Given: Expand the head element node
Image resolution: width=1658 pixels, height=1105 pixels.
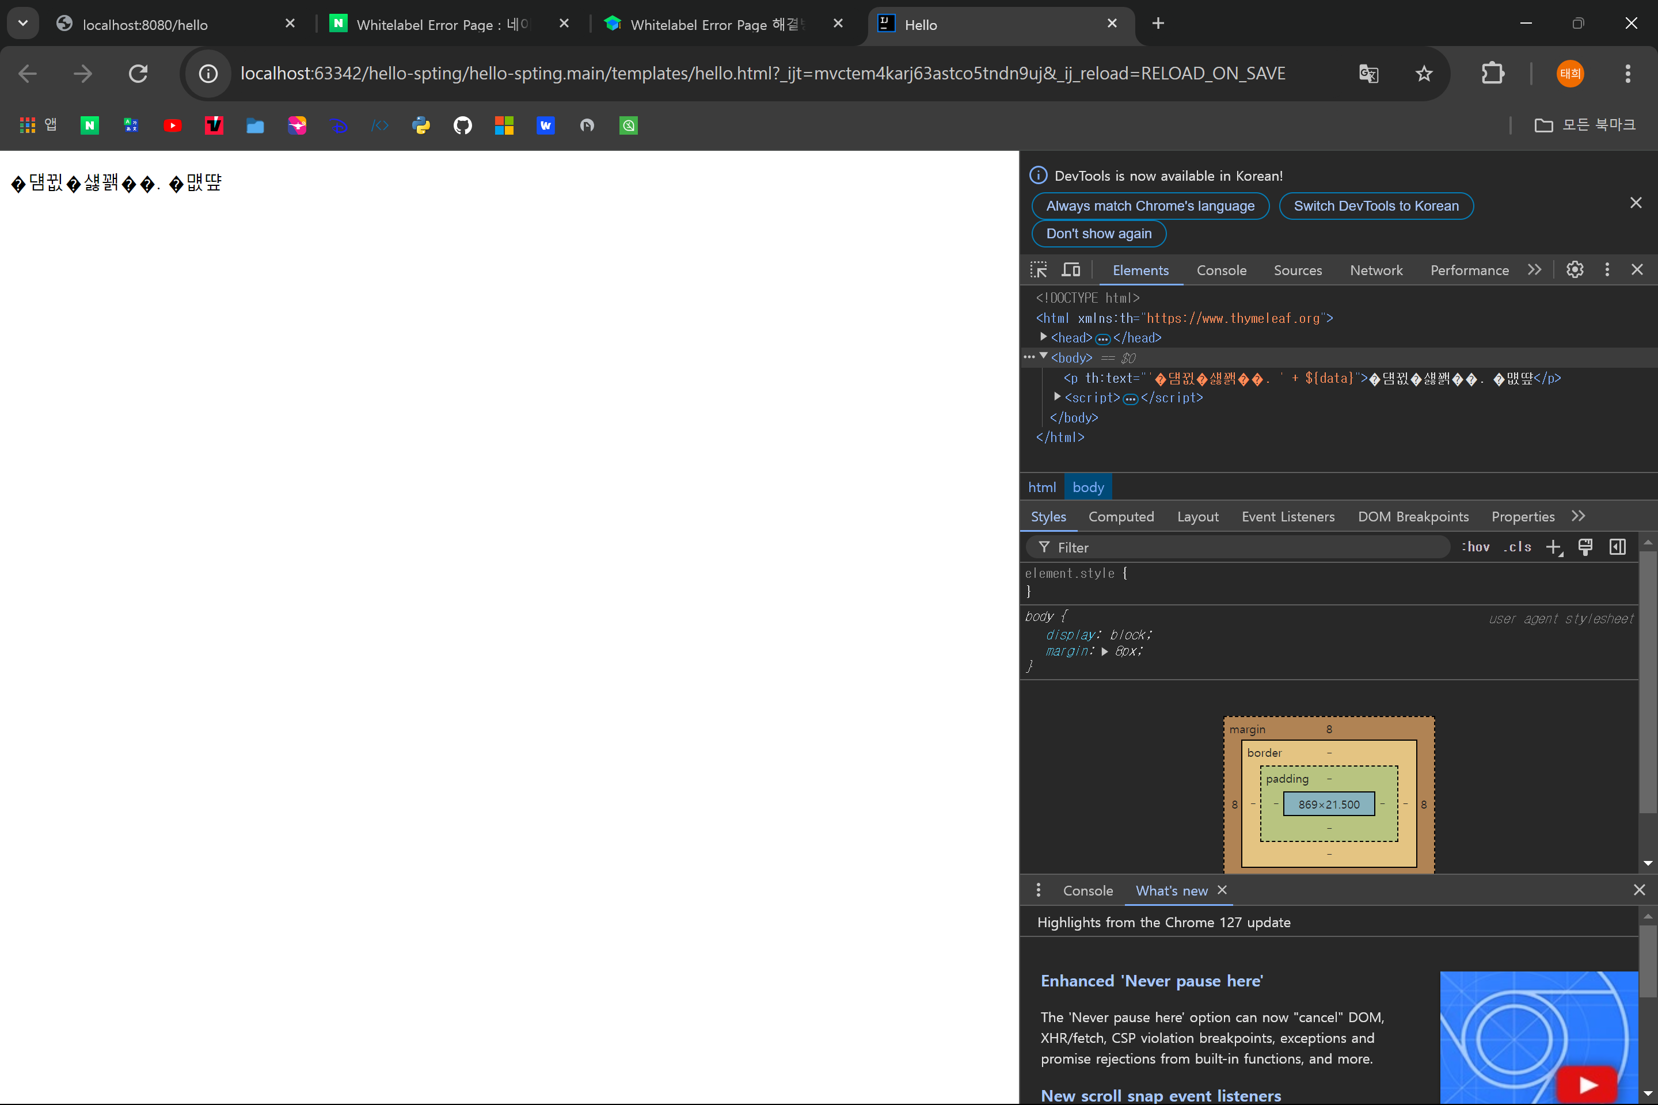Looking at the screenshot, I should (1043, 338).
